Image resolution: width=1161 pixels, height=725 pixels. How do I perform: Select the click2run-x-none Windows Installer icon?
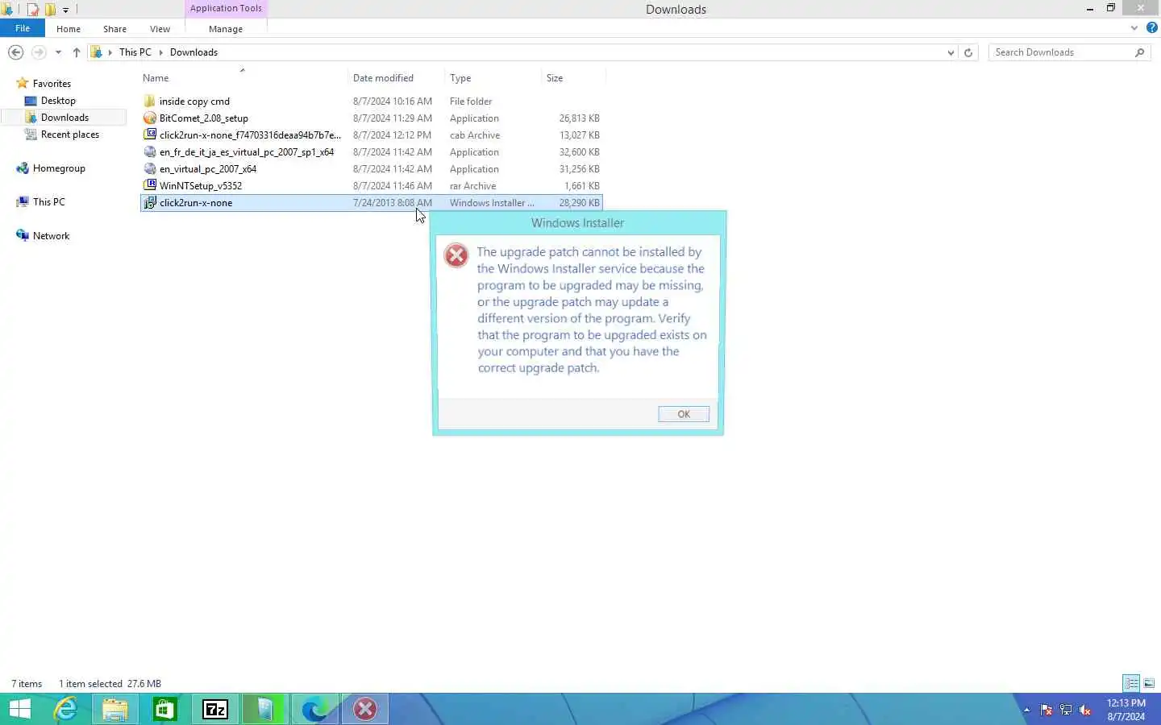pos(149,203)
